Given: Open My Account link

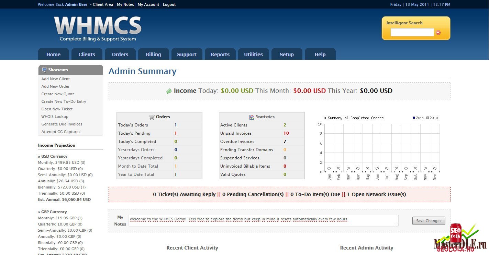Looking at the screenshot, I should pos(148,4).
